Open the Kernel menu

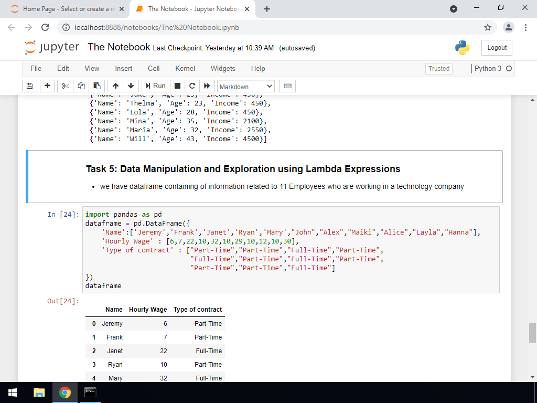point(185,69)
